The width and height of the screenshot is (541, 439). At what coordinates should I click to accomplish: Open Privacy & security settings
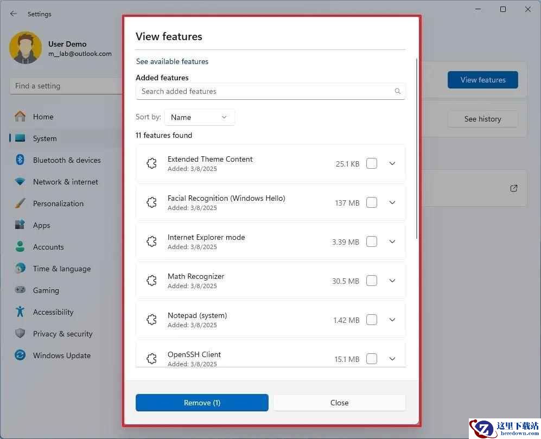63,334
